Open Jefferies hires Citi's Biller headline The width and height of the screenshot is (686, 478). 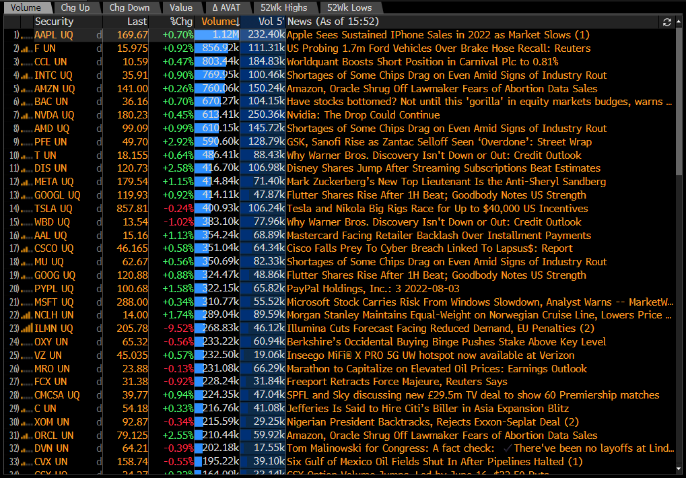pyautogui.click(x=428, y=409)
